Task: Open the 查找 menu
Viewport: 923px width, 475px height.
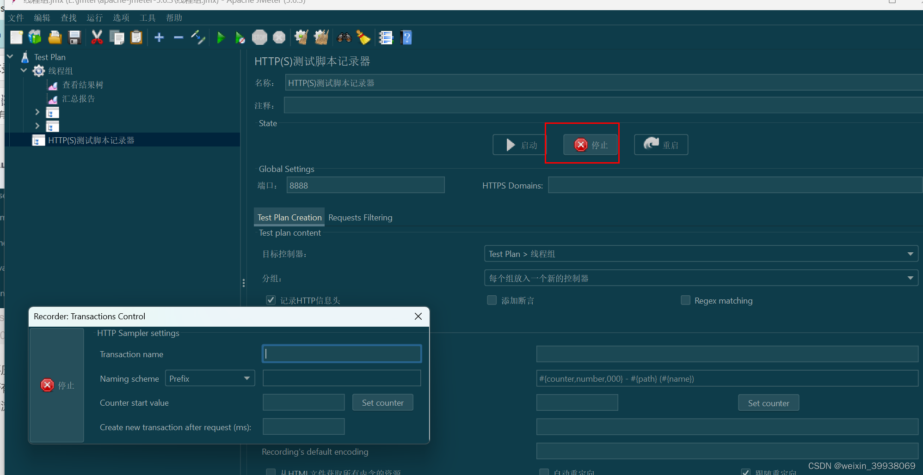Action: pos(68,18)
